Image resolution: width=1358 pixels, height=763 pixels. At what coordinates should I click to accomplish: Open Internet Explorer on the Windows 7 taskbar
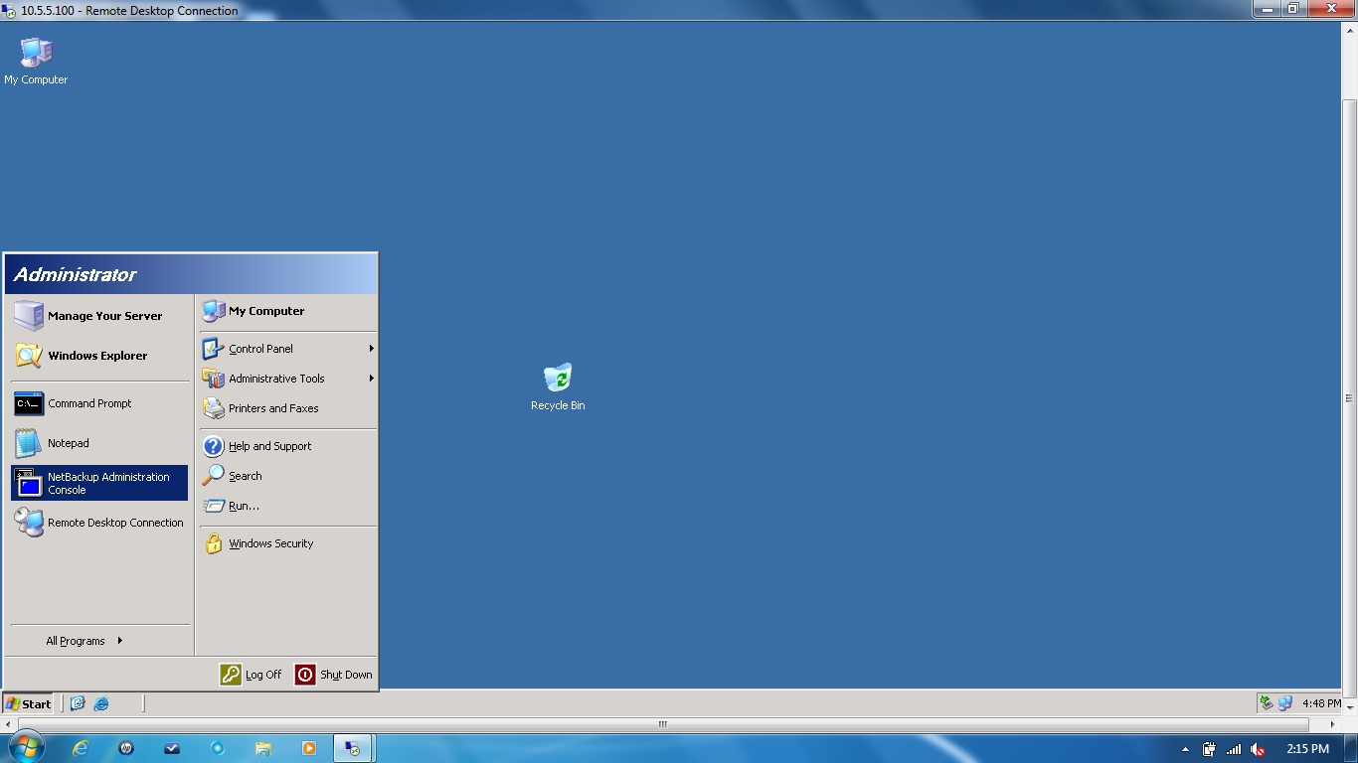tap(81, 748)
